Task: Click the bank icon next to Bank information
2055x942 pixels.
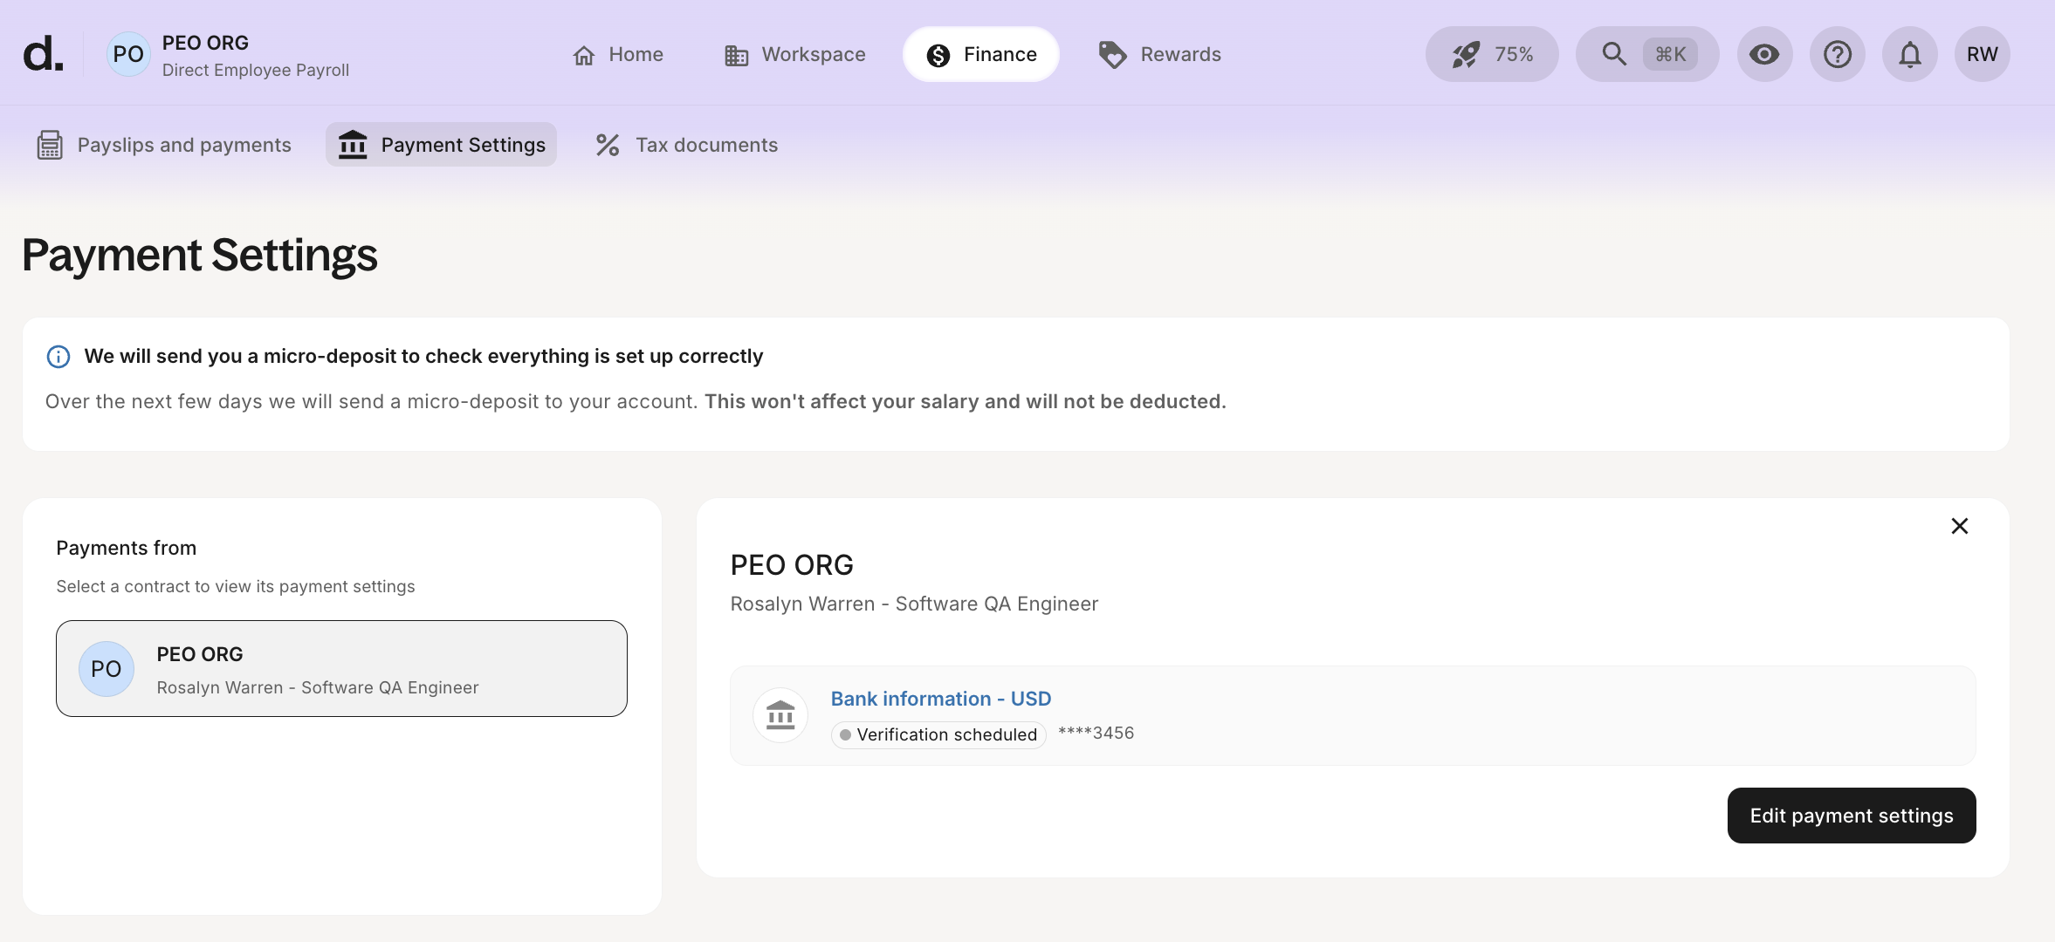Action: pyautogui.click(x=780, y=714)
